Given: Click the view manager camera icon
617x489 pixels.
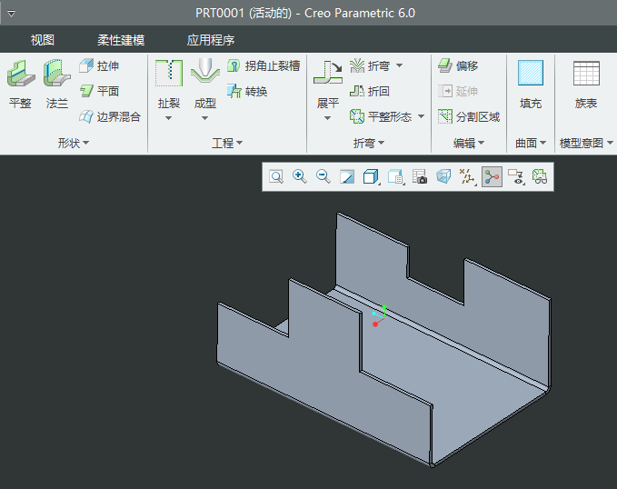Looking at the screenshot, I should (420, 176).
